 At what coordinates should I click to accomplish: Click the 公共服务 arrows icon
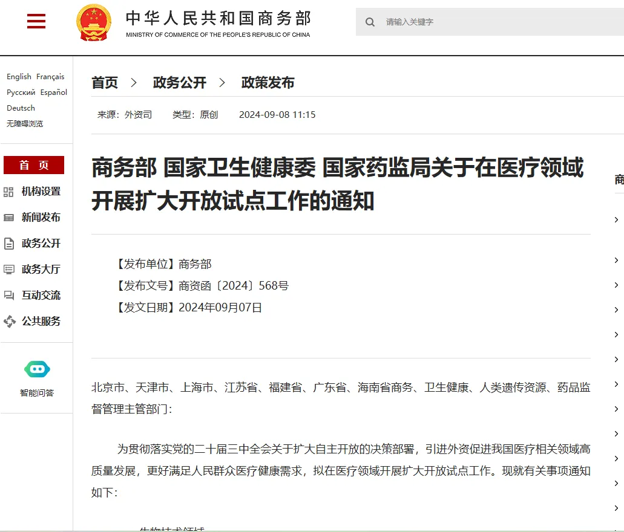click(x=10, y=321)
